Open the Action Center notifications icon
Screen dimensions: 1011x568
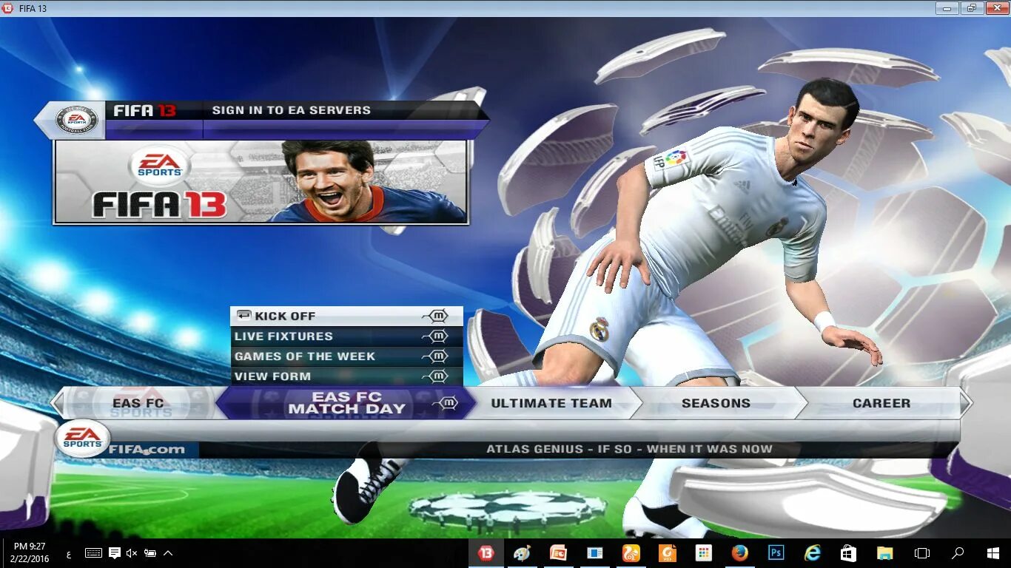[115, 552]
